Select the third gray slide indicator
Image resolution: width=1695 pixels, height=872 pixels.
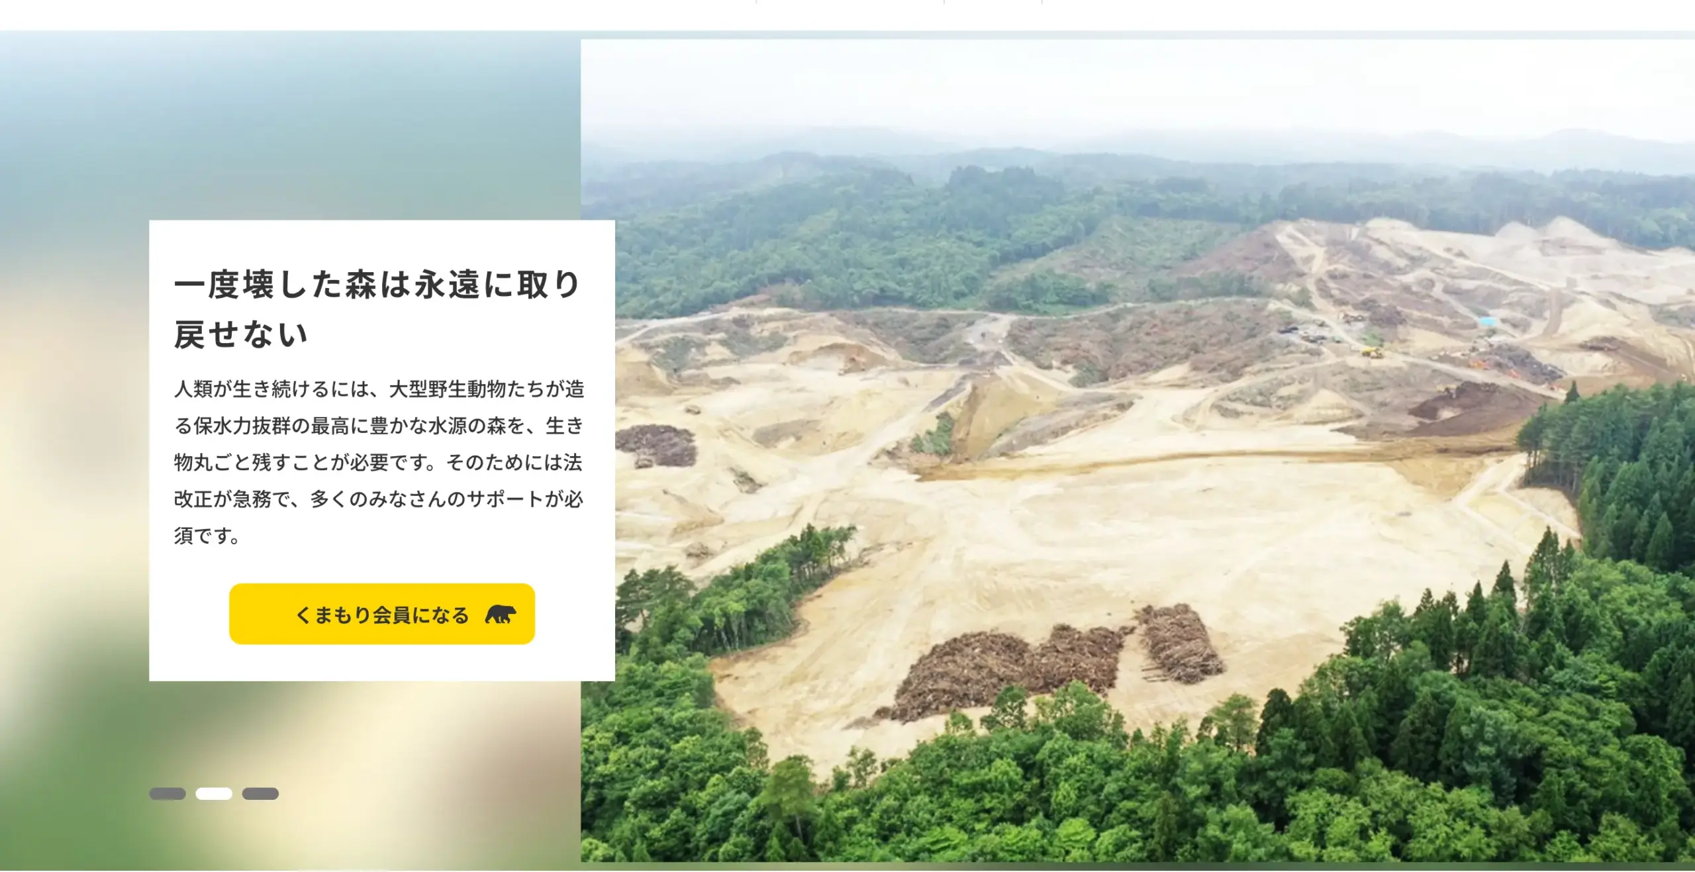pyautogui.click(x=260, y=793)
